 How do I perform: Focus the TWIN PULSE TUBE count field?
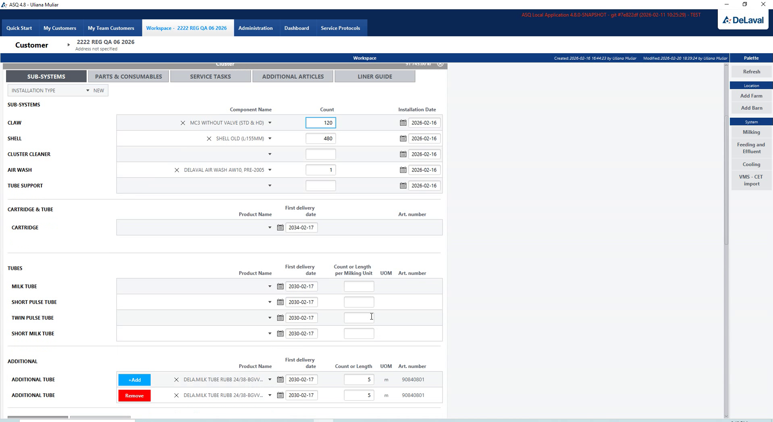(x=359, y=318)
